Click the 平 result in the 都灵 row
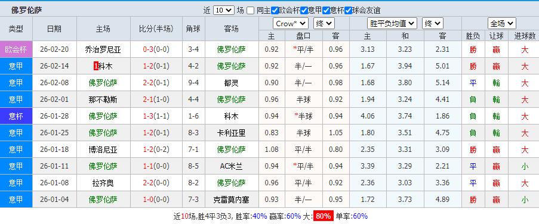This screenshot has width=539, height=224. click(473, 83)
